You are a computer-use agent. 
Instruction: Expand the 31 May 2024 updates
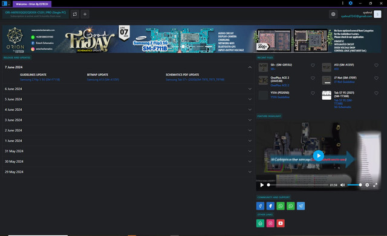click(x=250, y=151)
